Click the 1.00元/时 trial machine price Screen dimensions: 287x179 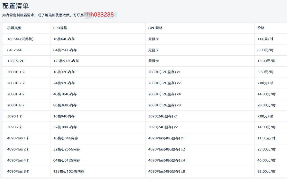pos(265,39)
